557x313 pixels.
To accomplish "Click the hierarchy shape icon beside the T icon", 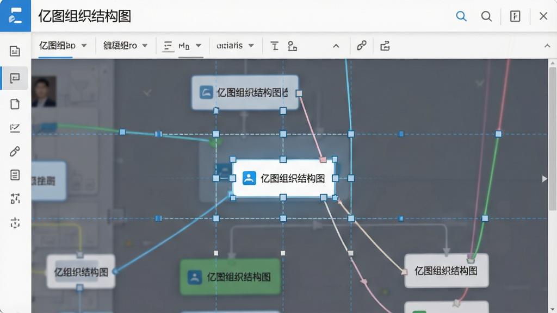I will click(x=292, y=46).
